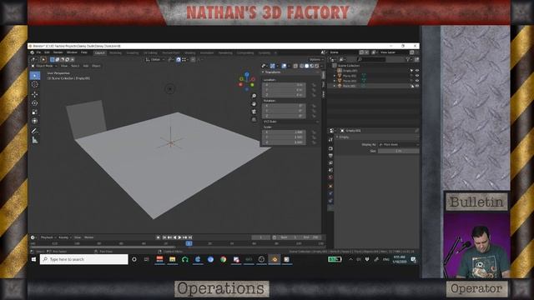Viewport: 534px width, 300px height.
Task: Open the View Layer properties tab icon
Action: (x=330, y=163)
